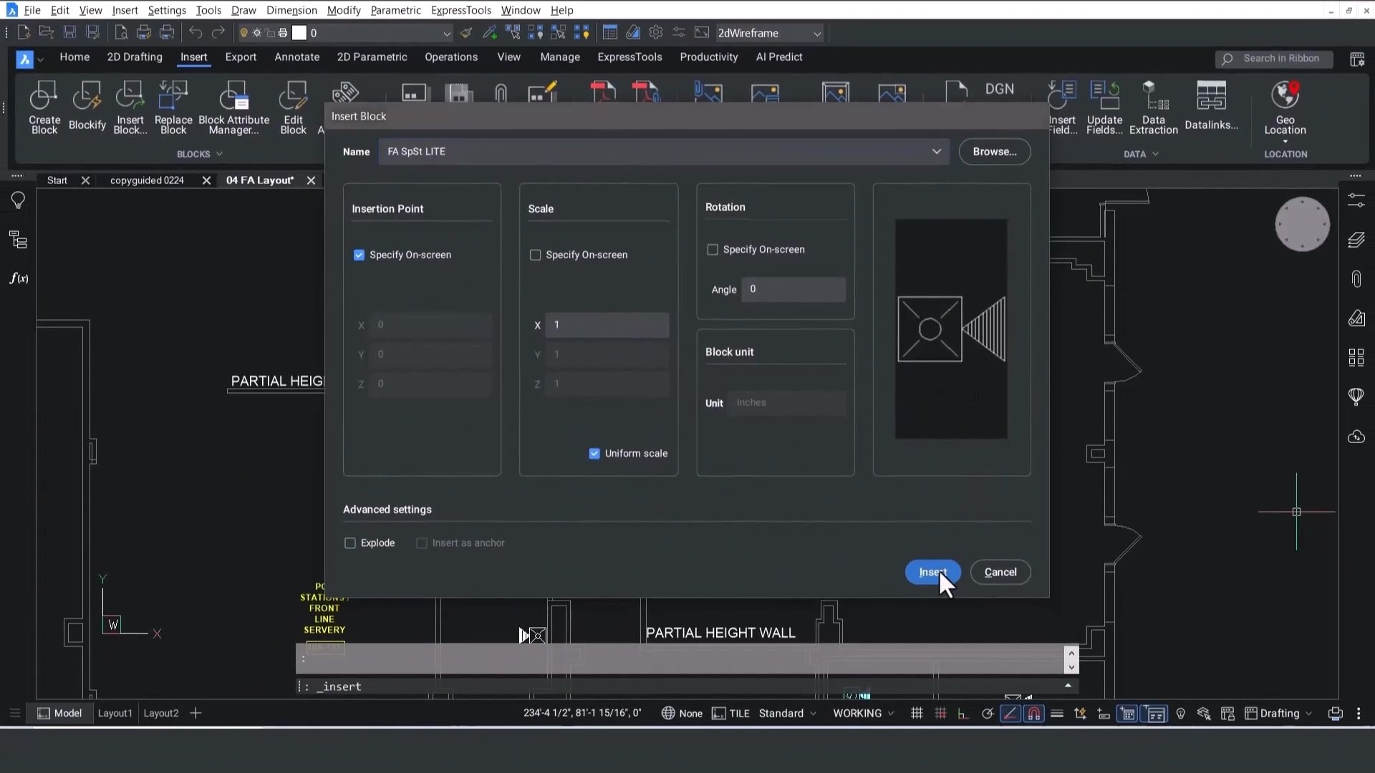Toggle the Object Snap magnet in status bar

[x=1034, y=713]
